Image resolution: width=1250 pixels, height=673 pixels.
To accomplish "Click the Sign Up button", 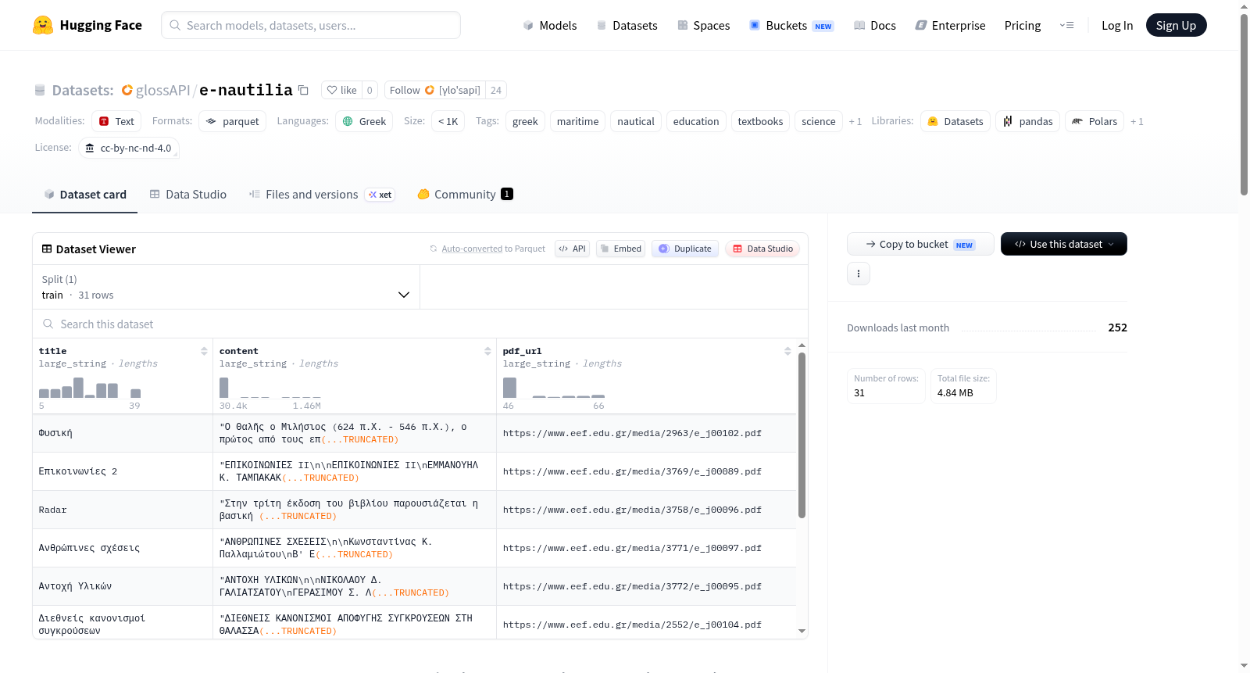I will click(1177, 25).
